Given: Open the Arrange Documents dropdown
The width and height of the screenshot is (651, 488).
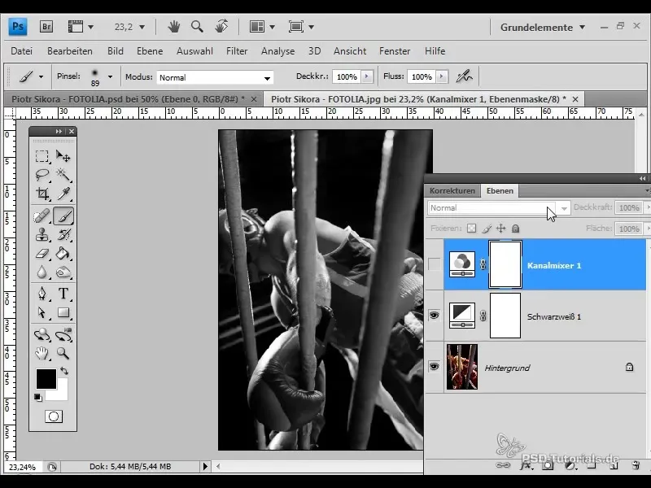Looking at the screenshot, I should point(262,27).
